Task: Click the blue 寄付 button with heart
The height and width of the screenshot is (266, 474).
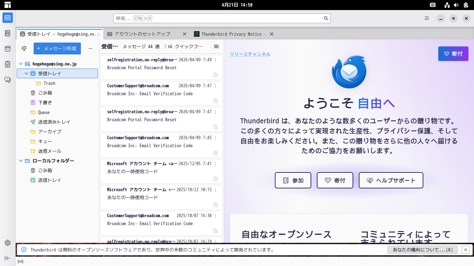Action: 453,54
